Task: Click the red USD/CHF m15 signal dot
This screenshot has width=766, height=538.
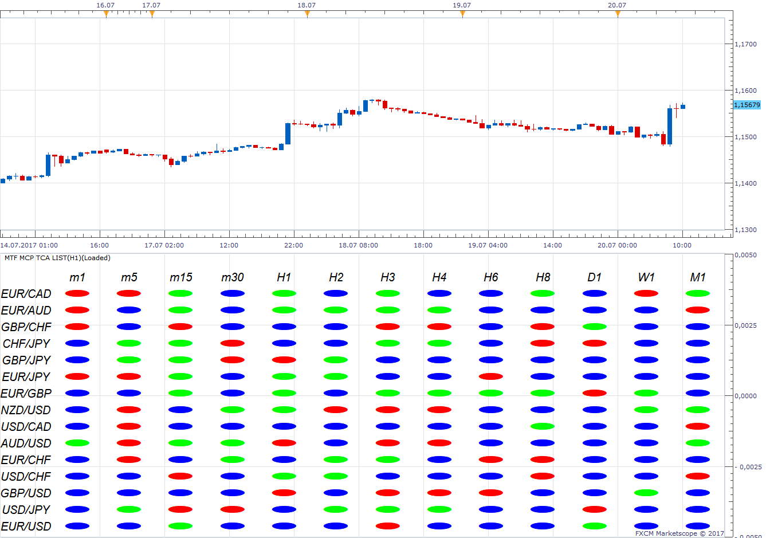Action: 181,476
